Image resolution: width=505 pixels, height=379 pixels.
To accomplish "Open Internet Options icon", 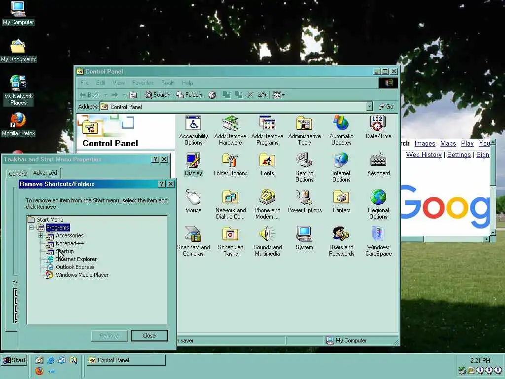I will pos(341,167).
